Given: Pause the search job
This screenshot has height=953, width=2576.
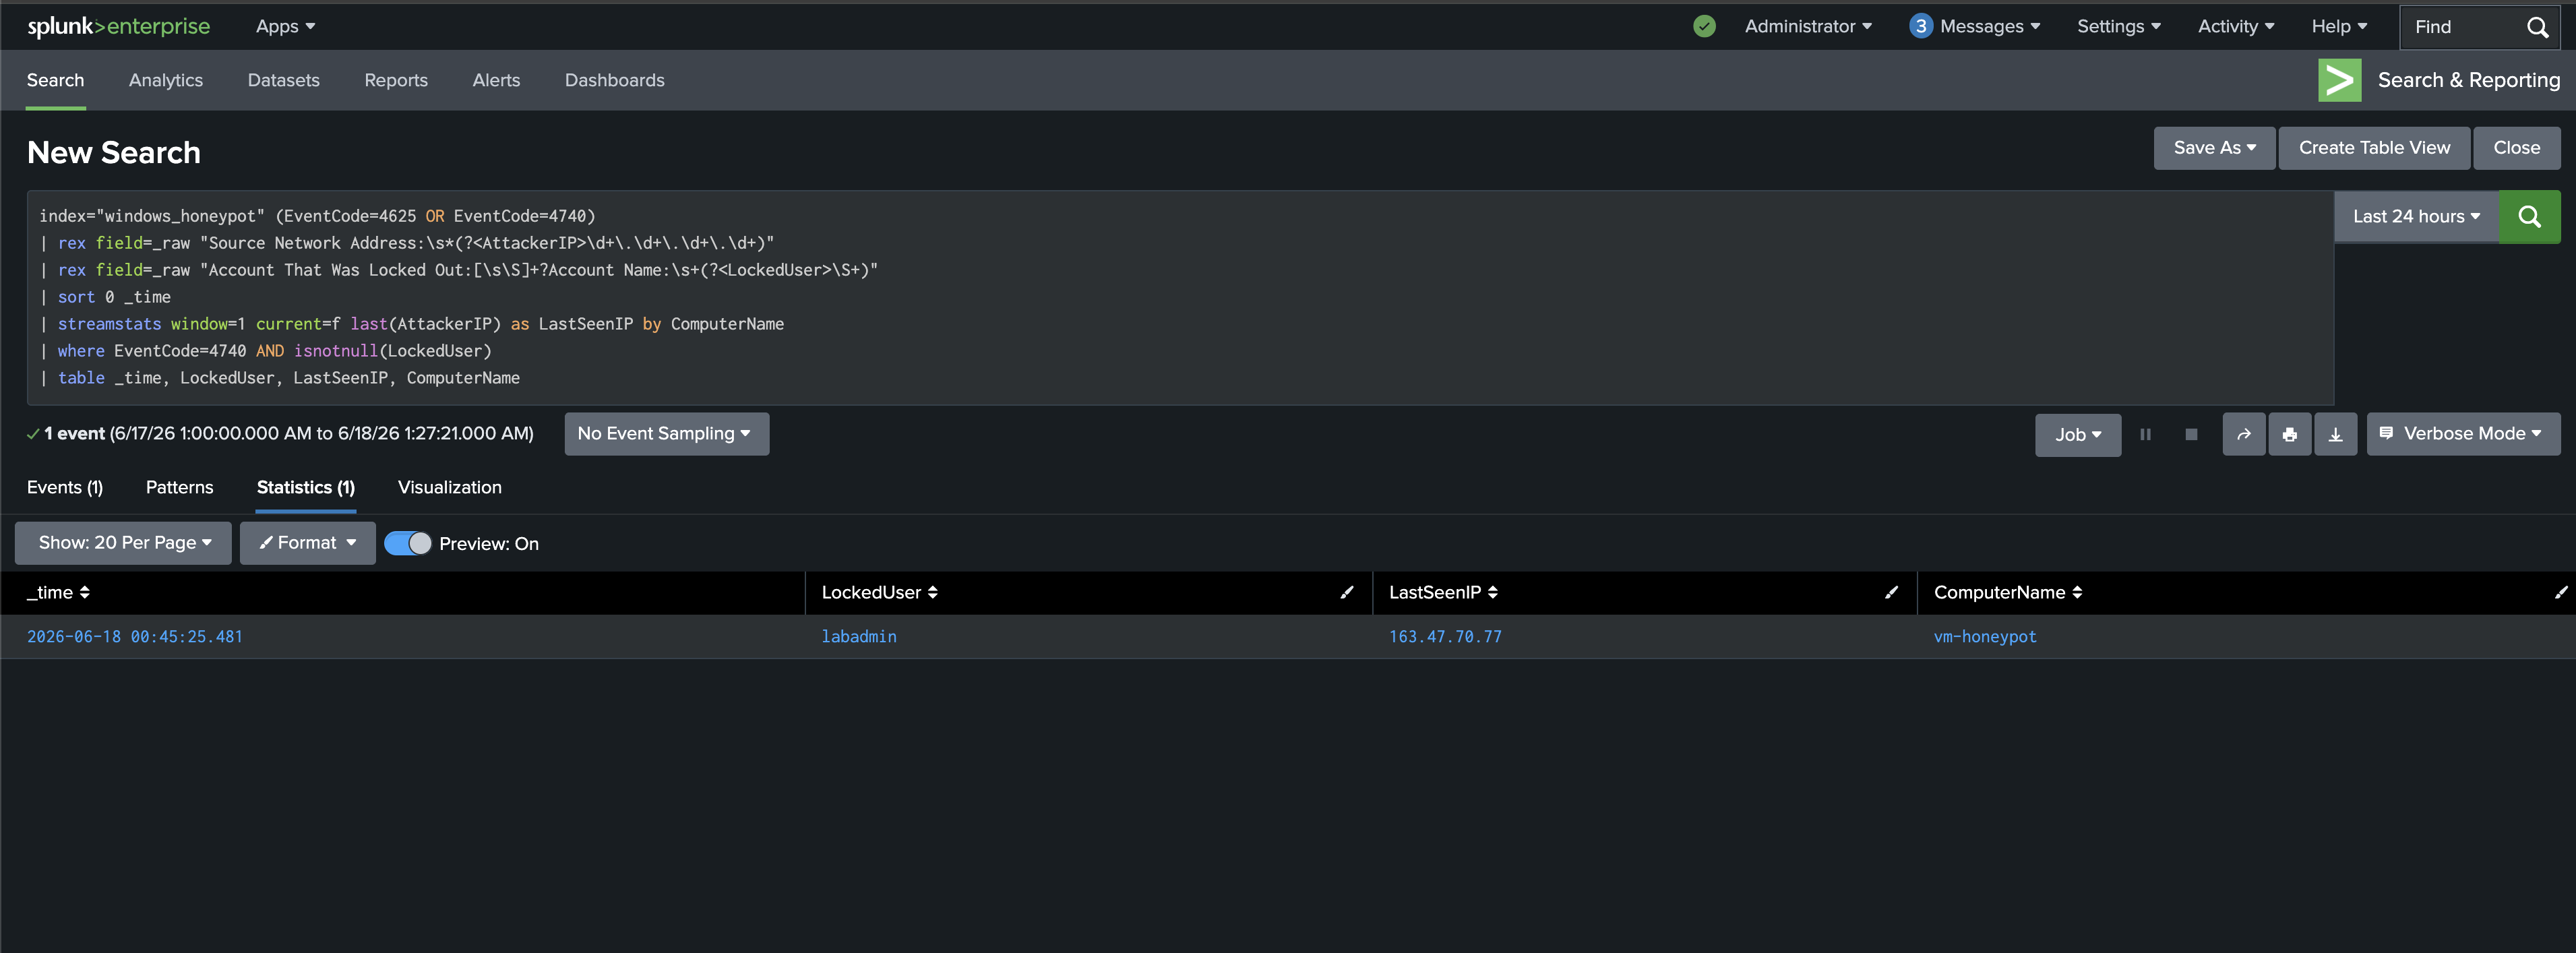Looking at the screenshot, I should [x=2145, y=434].
